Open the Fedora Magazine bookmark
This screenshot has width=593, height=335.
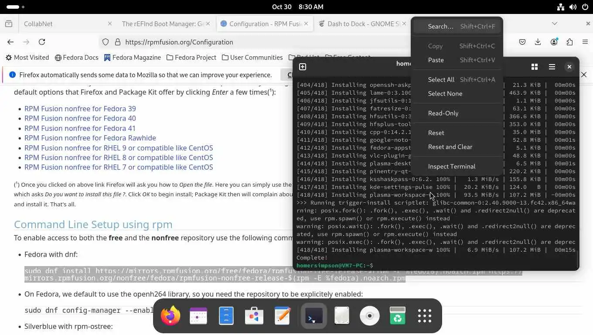coord(133,58)
